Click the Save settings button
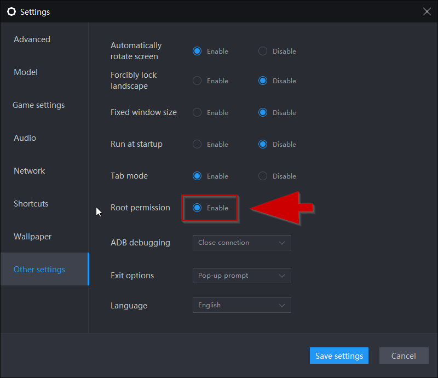 (339, 356)
